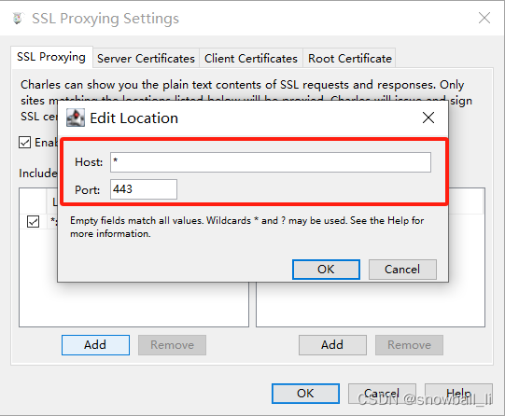This screenshot has width=505, height=416.
Task: Toggle the Enable SSL Proxying checkbox
Action: click(x=25, y=142)
